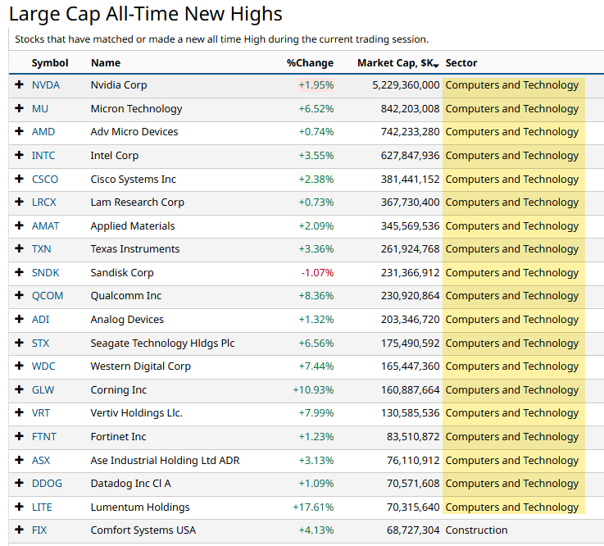
Task: Expand the MU row plus icon
Action: pyautogui.click(x=20, y=108)
